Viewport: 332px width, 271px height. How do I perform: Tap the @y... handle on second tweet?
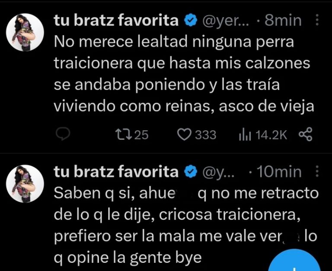pos(219,172)
